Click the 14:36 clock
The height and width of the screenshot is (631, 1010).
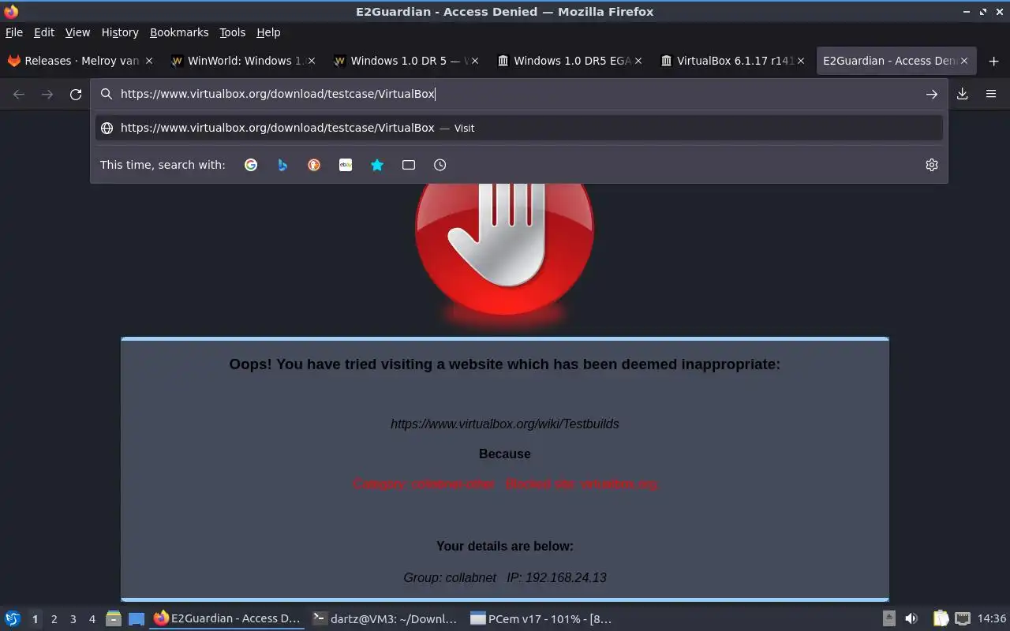click(x=992, y=618)
